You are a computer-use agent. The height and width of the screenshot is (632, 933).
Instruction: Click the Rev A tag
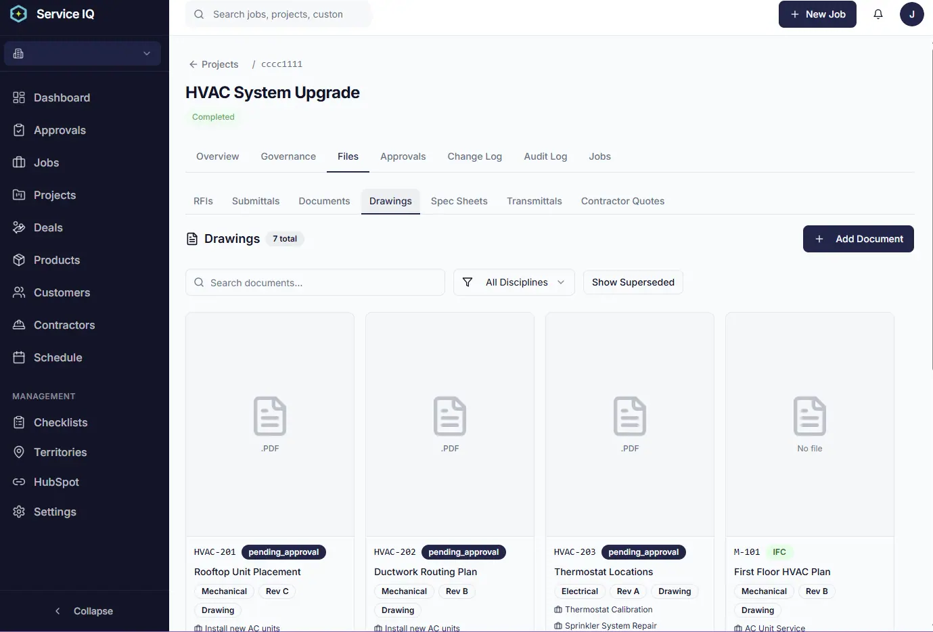(x=628, y=591)
